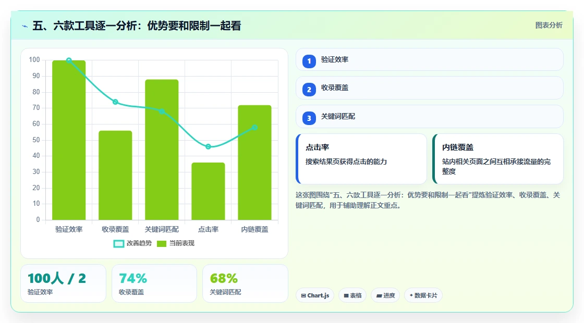Open the 内链覆盖 info card
Image resolution: width=584 pixels, height=323 pixels.
click(x=498, y=159)
